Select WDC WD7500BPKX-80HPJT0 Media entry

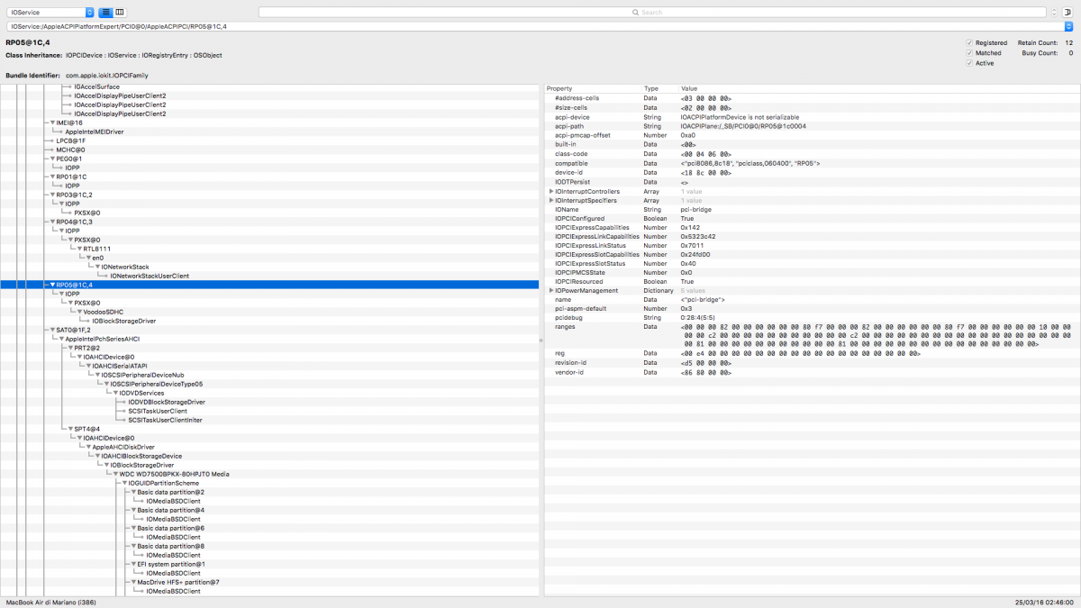(x=173, y=474)
